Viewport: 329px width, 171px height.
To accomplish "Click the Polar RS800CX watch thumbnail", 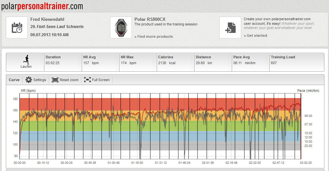I will 121,28.
